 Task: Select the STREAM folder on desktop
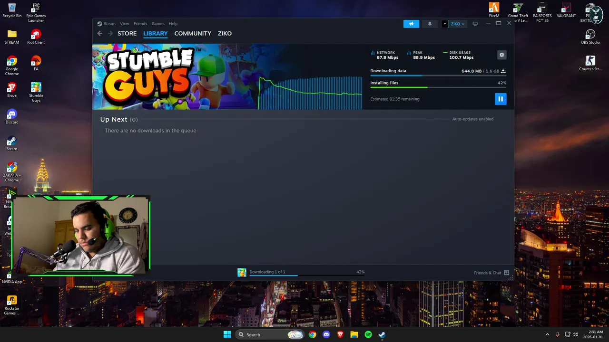click(12, 37)
